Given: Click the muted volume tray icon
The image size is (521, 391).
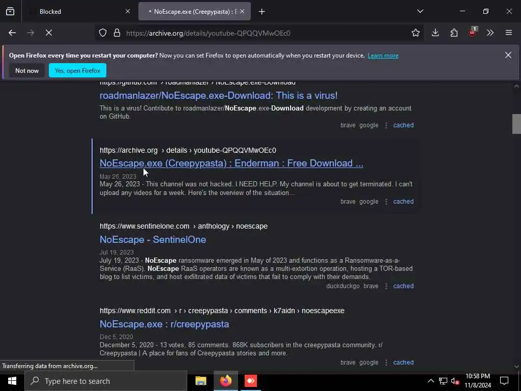Looking at the screenshot, I should click(455, 381).
